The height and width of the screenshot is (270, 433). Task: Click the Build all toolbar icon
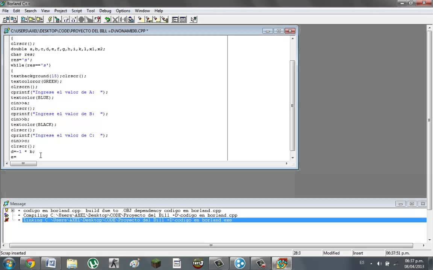click(40, 19)
